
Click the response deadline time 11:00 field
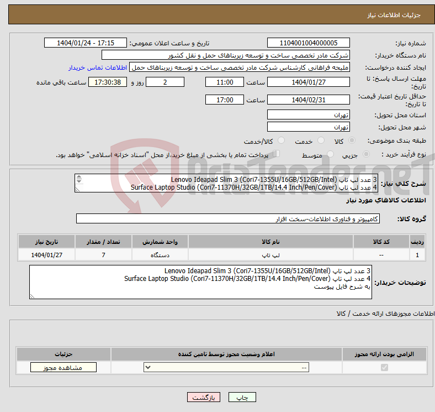(225, 82)
